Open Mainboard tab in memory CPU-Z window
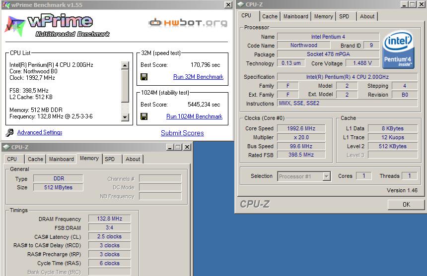 (x=61, y=159)
